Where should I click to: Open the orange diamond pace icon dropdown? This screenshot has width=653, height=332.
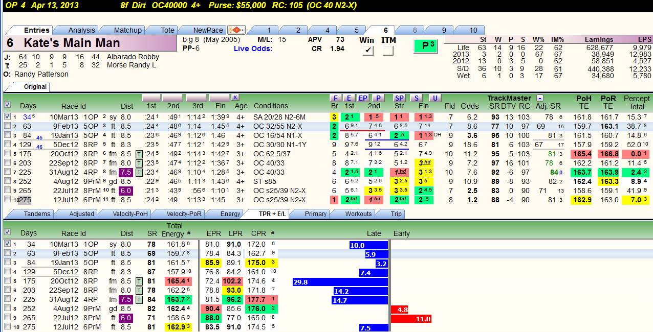(x=236, y=30)
